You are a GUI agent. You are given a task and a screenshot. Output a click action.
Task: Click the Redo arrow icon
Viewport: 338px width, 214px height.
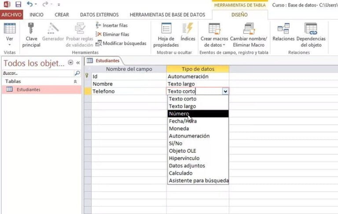[45, 4]
